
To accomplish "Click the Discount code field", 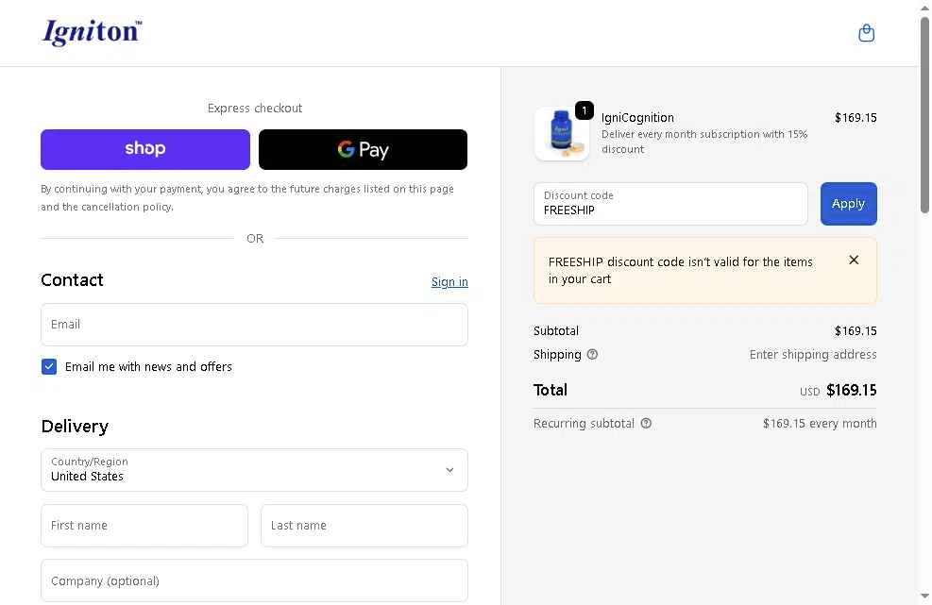I will click(x=670, y=204).
